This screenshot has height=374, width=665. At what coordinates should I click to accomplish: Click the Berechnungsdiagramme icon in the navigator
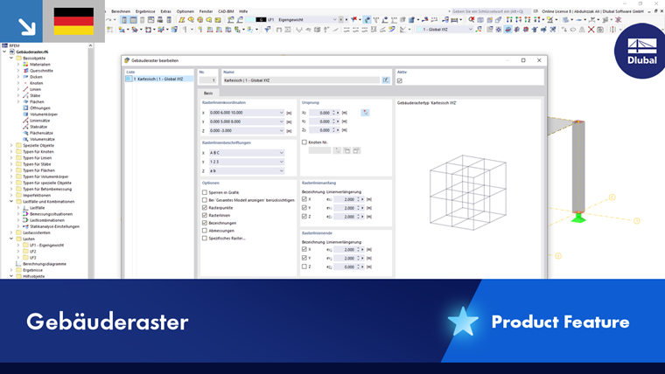tap(18, 264)
